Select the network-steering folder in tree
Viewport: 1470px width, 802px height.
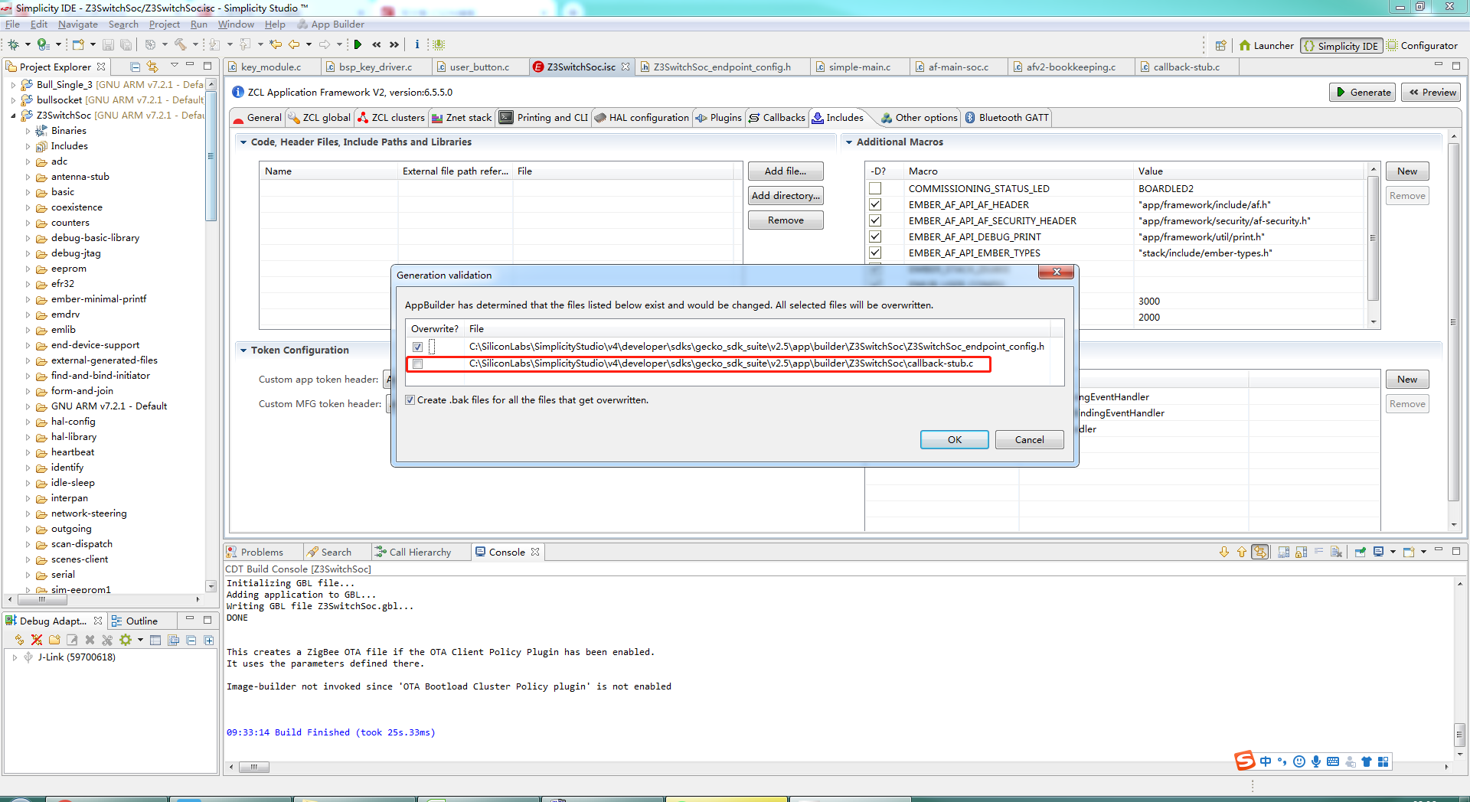coord(89,513)
